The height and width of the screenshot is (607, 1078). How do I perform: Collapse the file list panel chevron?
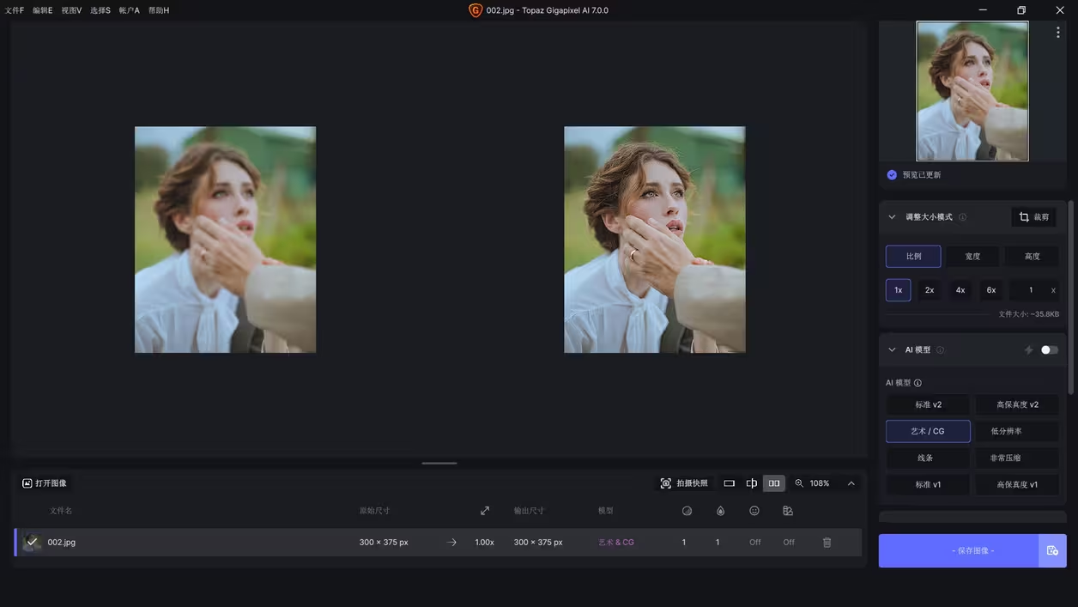851,483
